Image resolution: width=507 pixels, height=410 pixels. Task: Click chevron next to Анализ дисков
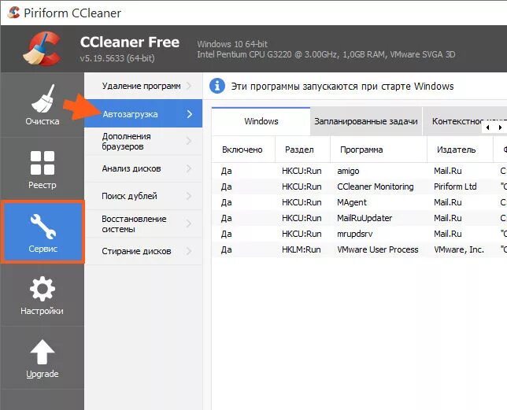pyautogui.click(x=190, y=168)
